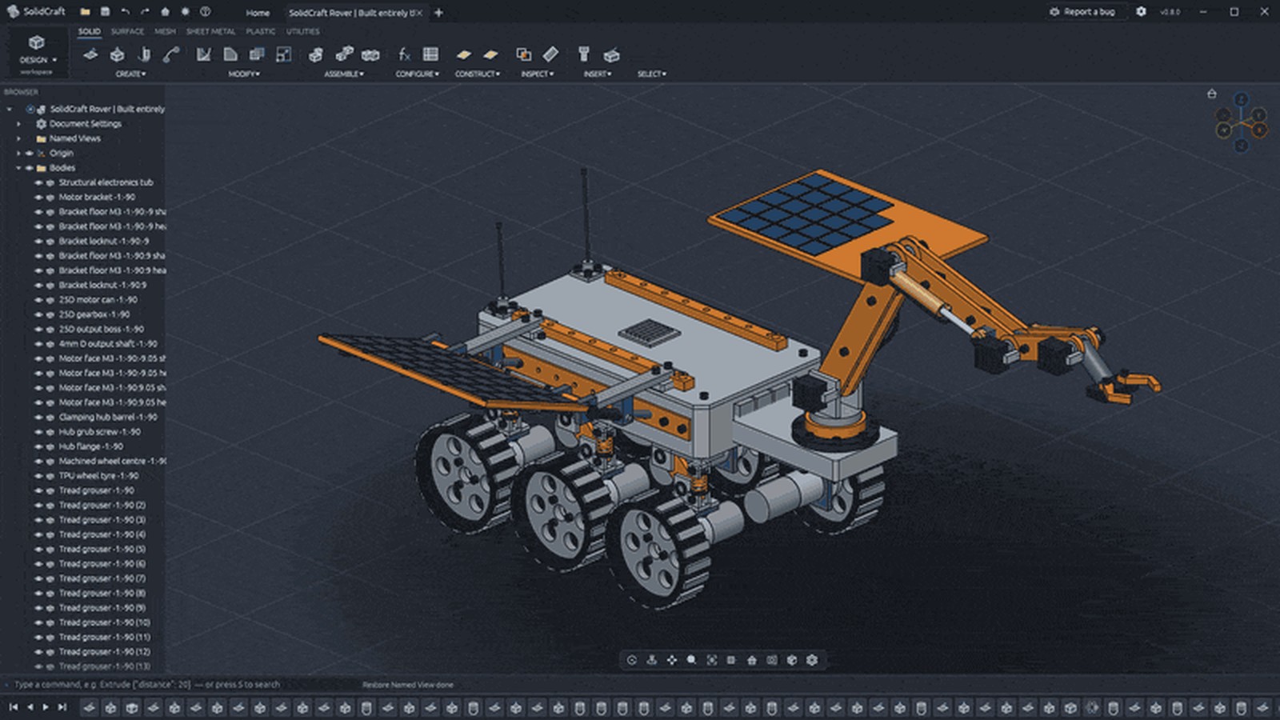The image size is (1280, 720).
Task: Click the Measure ruler icon
Action: [550, 54]
